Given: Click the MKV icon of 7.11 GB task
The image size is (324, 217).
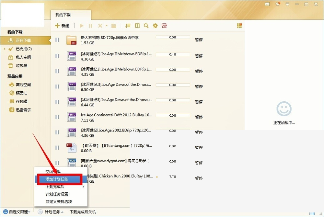Looking at the screenshot, I should pos(72,117).
